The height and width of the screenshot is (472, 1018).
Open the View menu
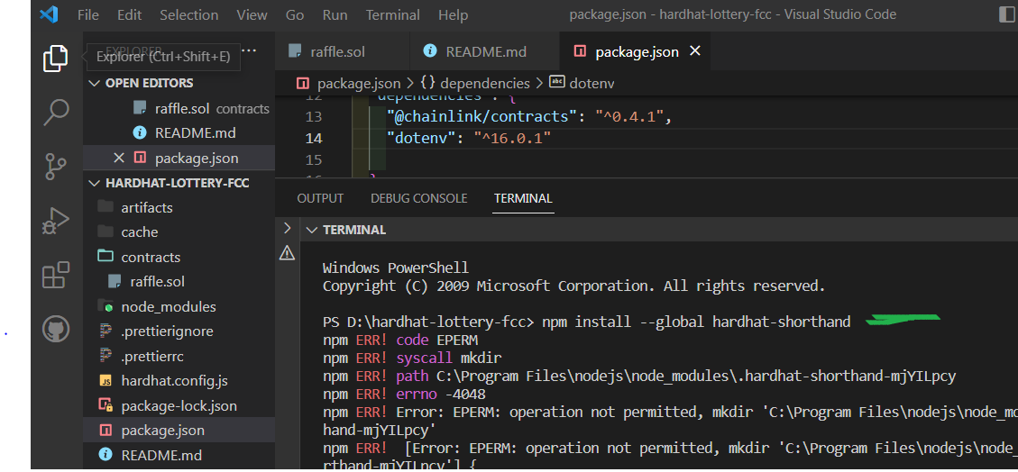[252, 14]
